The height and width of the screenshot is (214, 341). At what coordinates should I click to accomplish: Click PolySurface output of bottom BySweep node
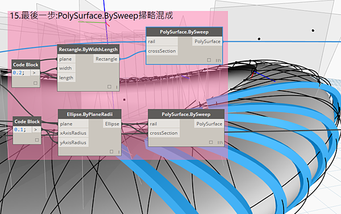pos(209,124)
